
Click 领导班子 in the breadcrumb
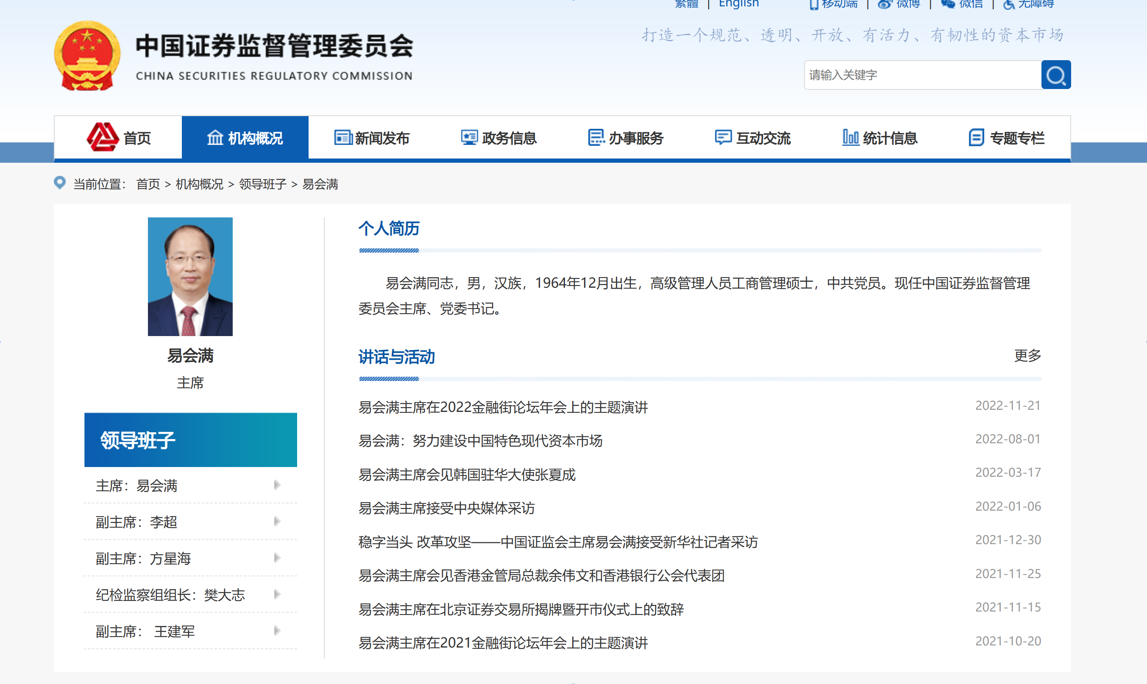coord(263,184)
